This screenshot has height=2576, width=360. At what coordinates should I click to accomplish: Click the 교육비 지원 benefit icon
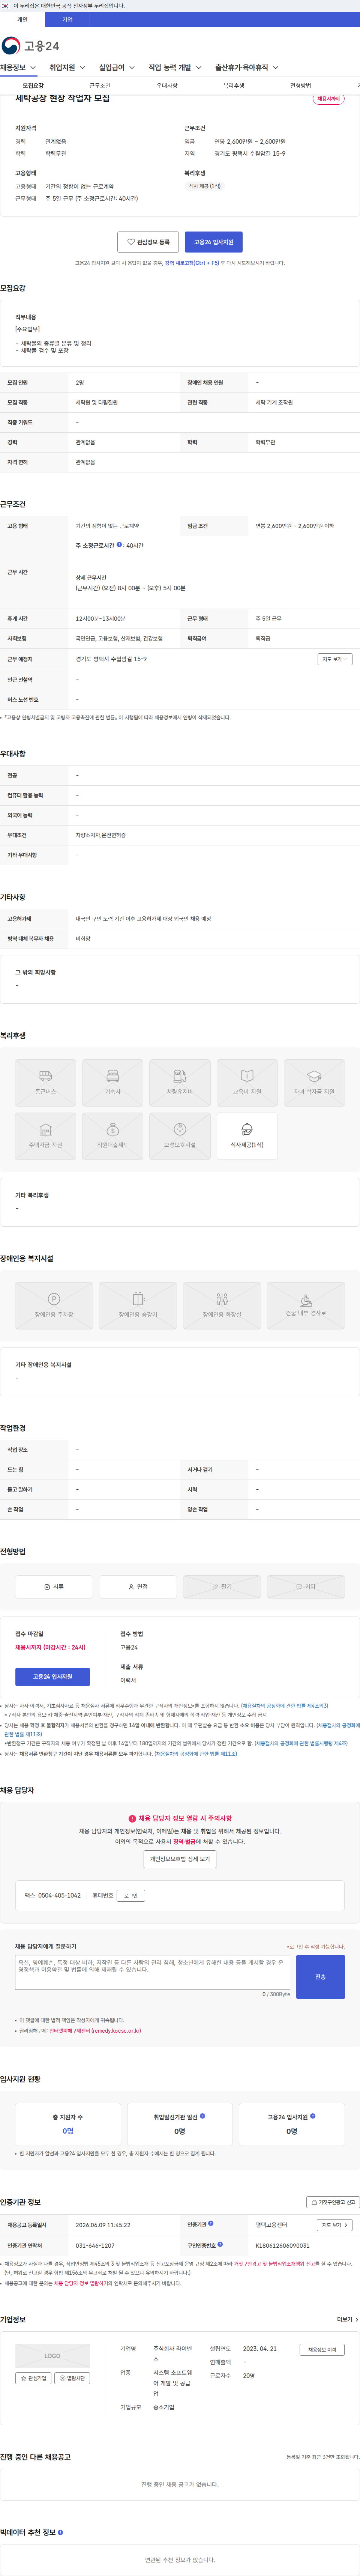(247, 1082)
